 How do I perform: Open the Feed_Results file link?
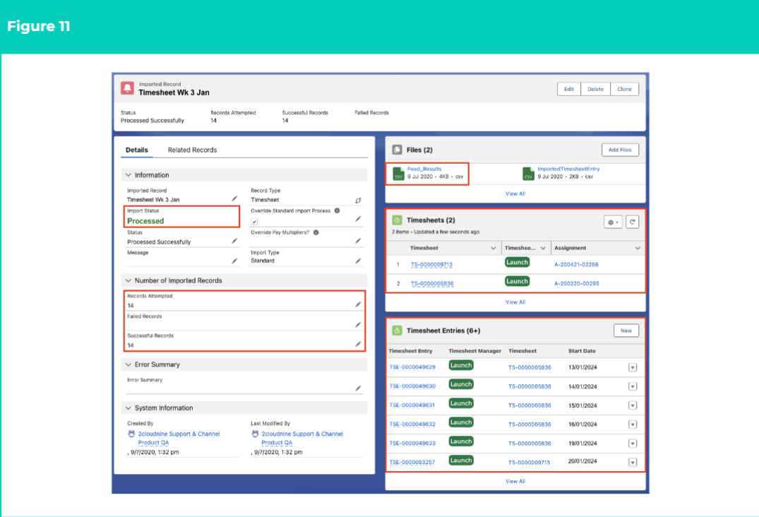click(x=424, y=169)
